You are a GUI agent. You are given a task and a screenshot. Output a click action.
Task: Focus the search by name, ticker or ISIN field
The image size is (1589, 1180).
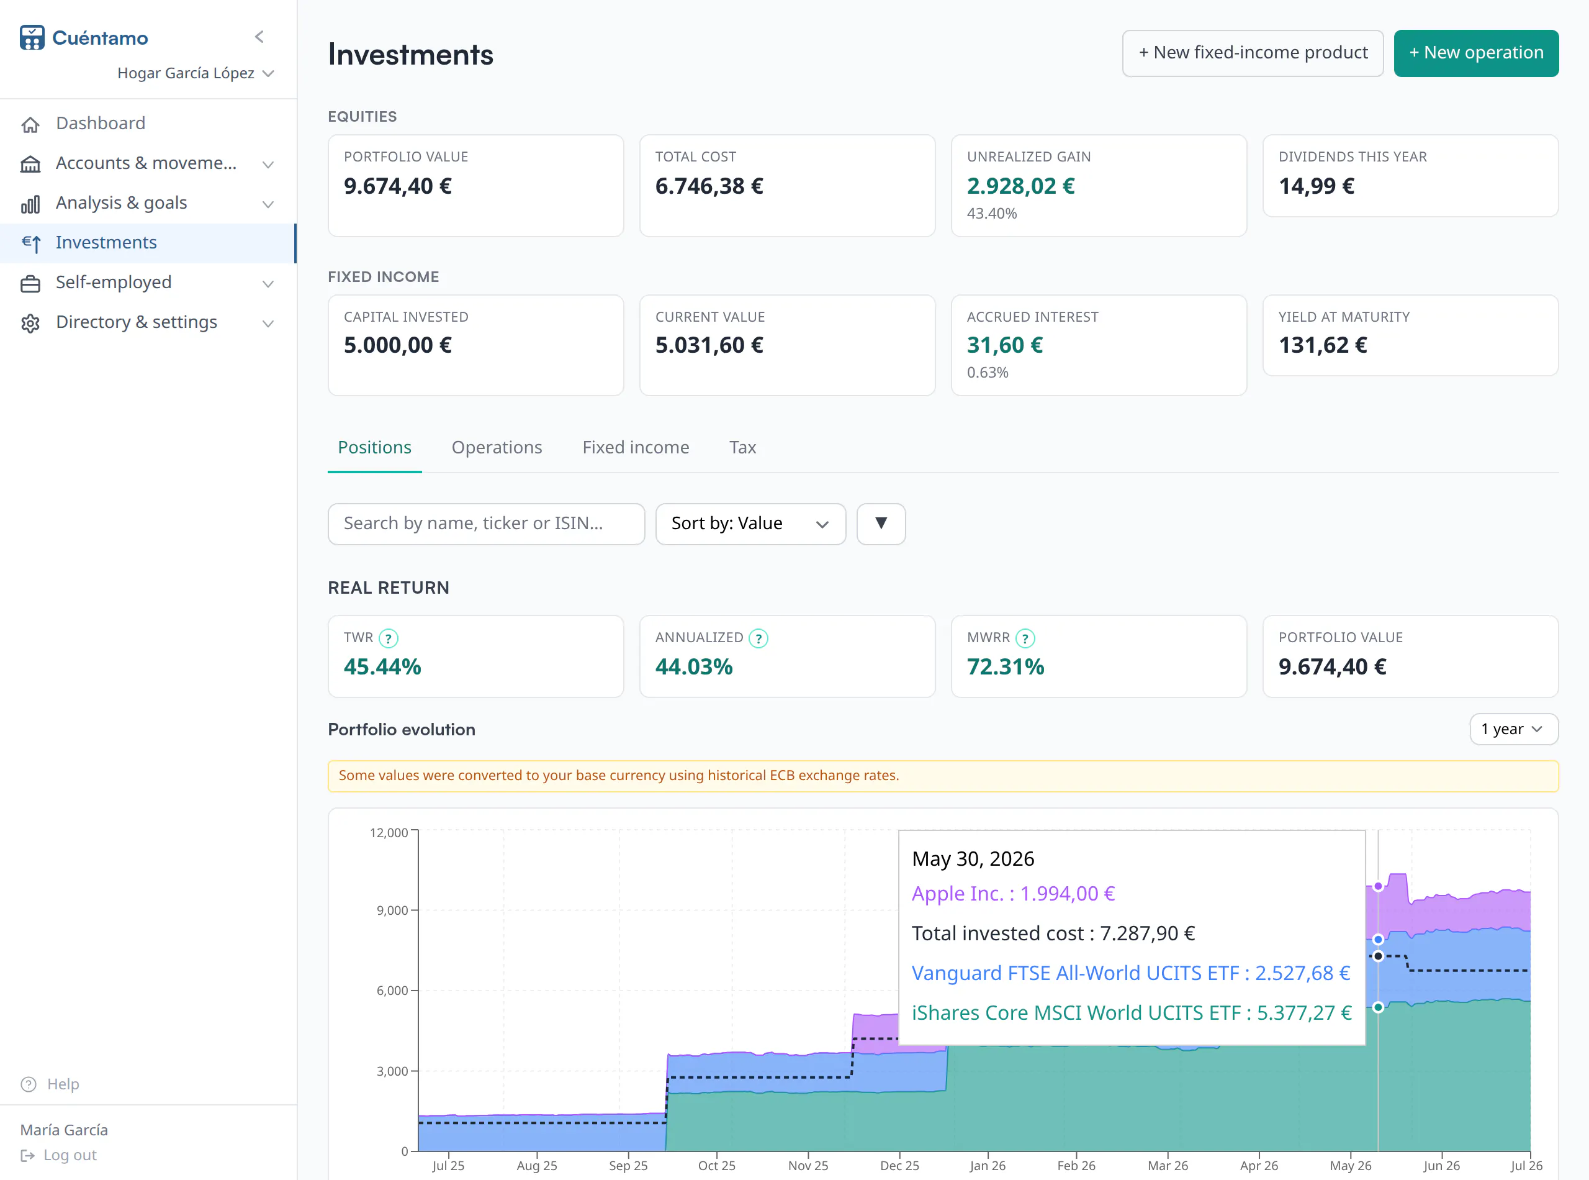pos(486,524)
